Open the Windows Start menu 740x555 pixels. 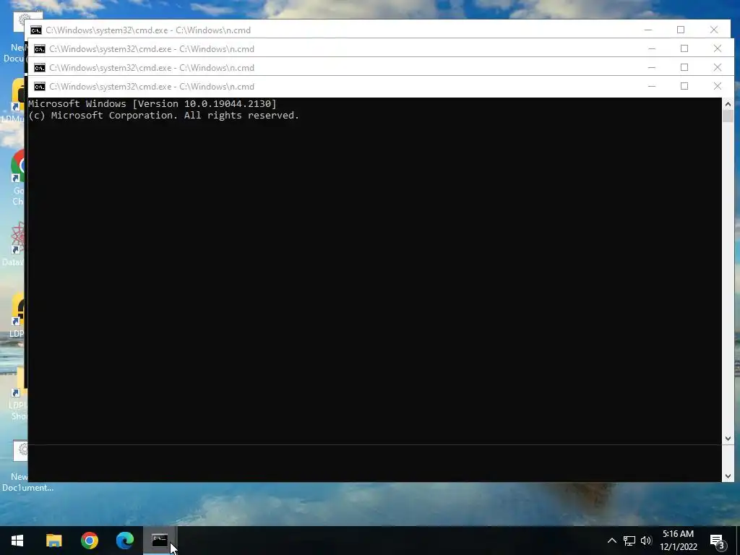pyautogui.click(x=17, y=541)
